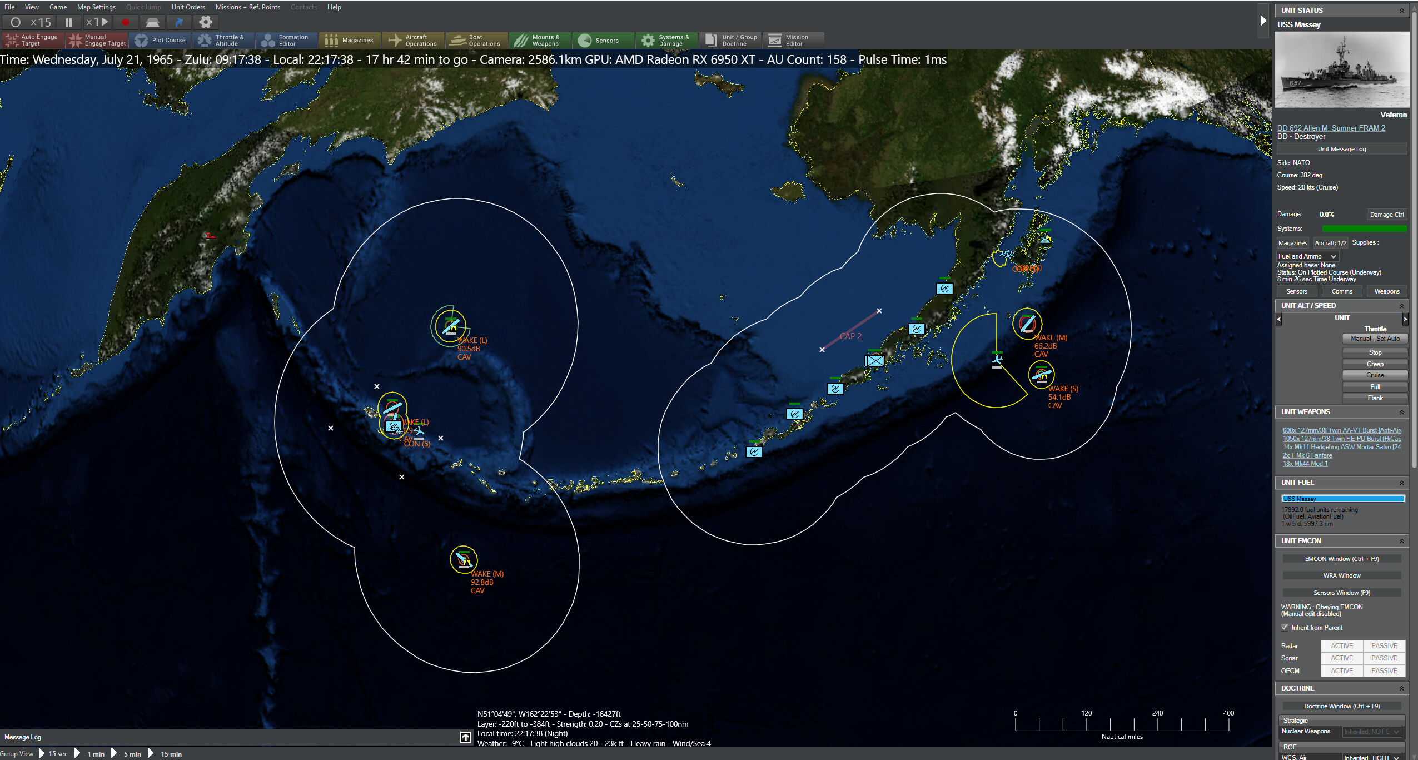
Task: Open Aircraft Operations
Action: pos(412,39)
